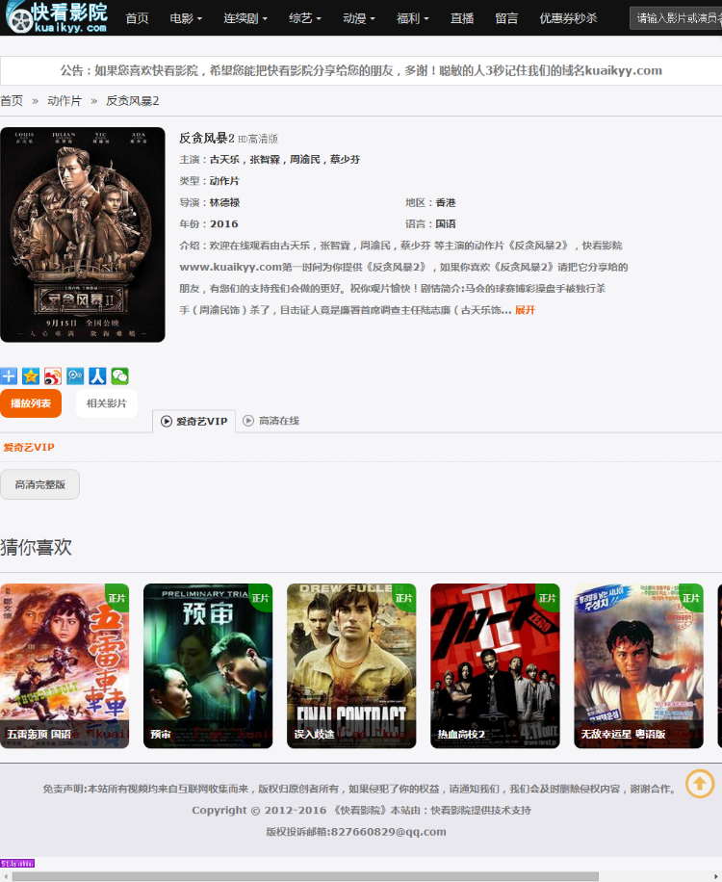This screenshot has height=882, width=722.
Task: Open the 福利 dropdown menu
Action: click(x=412, y=18)
